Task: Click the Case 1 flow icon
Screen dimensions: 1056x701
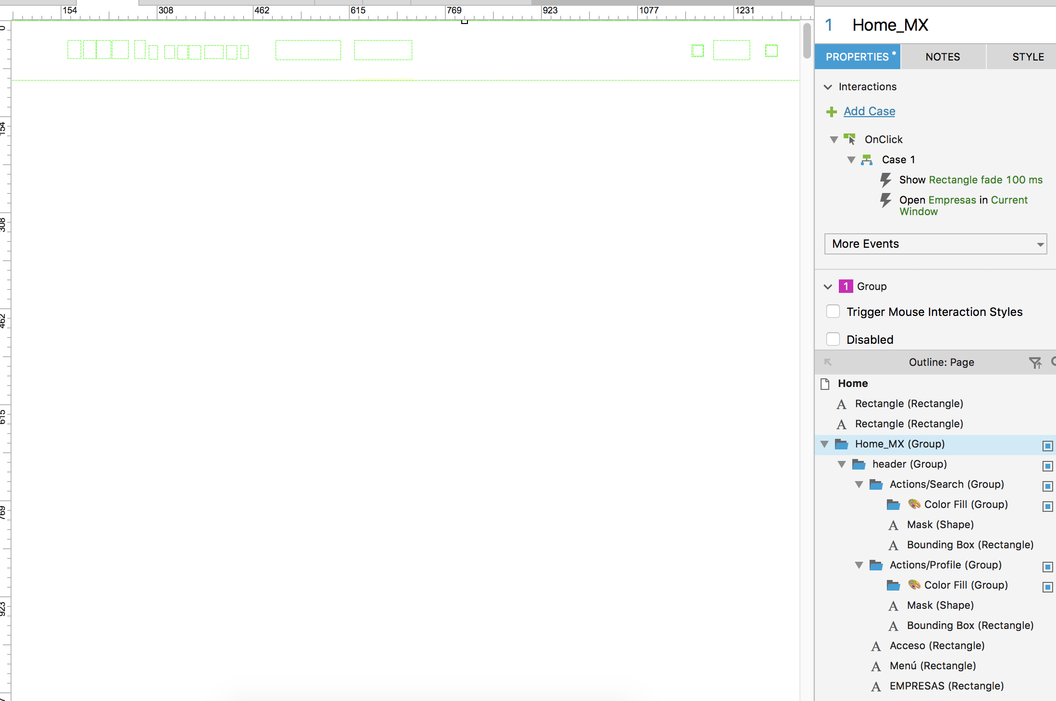Action: tap(867, 159)
